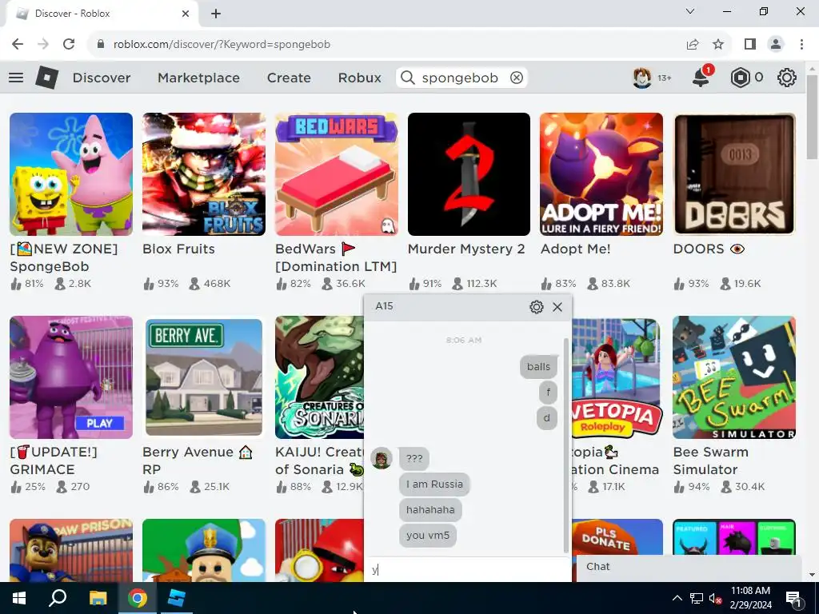
Task: View the site lock information
Action: click(x=101, y=45)
